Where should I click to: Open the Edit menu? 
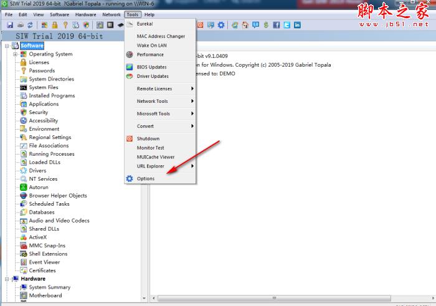(23, 14)
